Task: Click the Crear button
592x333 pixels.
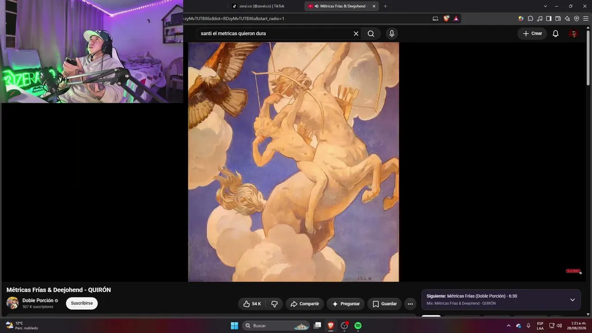Action: tap(532, 33)
